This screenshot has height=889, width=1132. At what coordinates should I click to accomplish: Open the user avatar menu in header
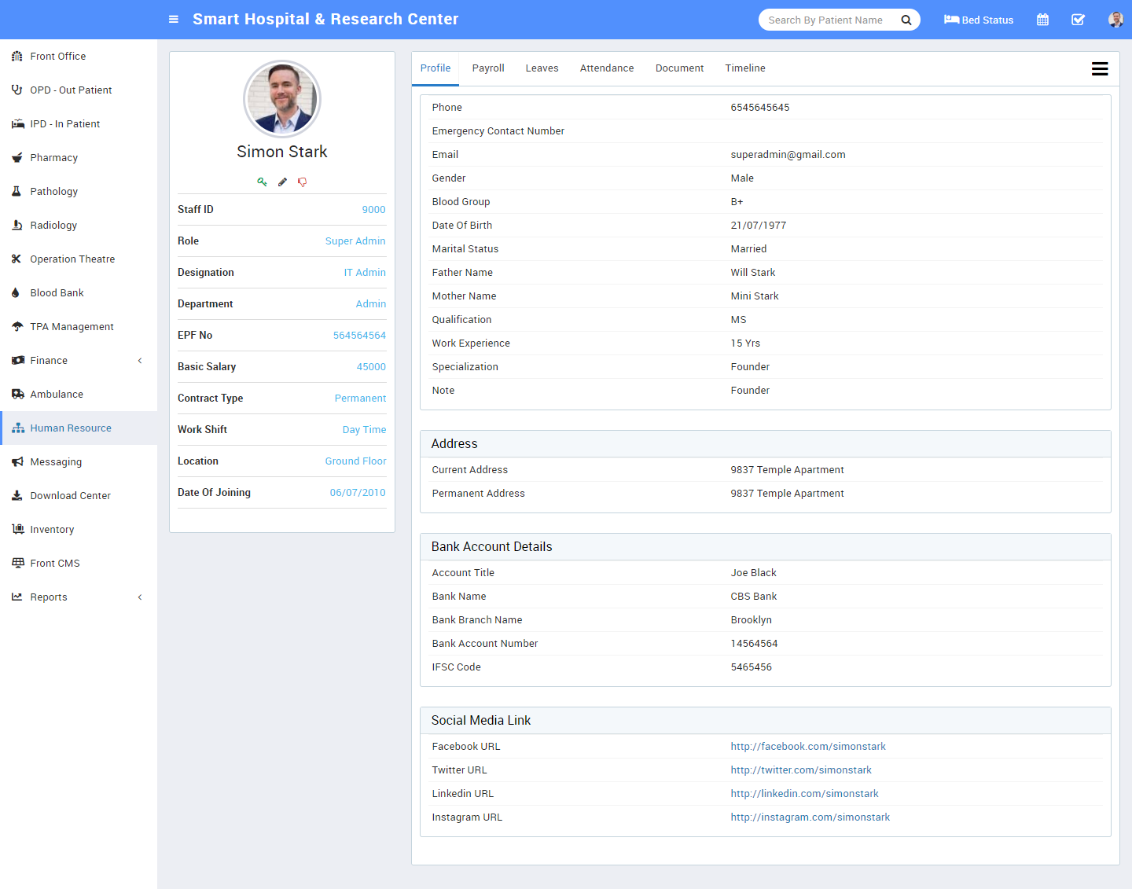tap(1115, 20)
